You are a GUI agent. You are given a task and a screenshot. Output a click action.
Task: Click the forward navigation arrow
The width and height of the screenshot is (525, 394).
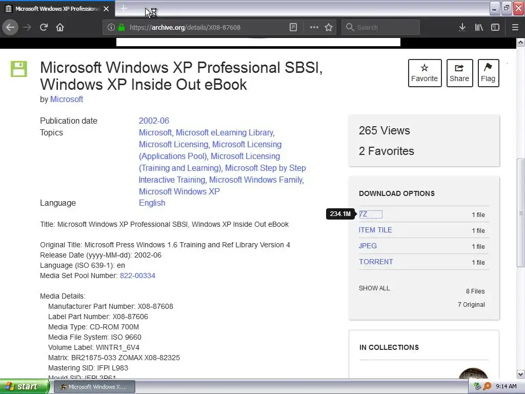point(27,27)
